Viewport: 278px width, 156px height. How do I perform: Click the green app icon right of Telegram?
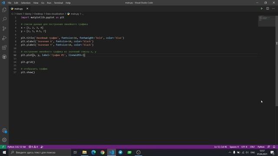pyautogui.click(x=129, y=152)
